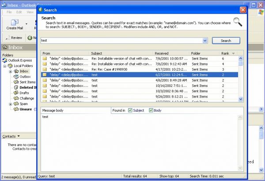
Task: Open the Edit menu
Action: tap(19, 12)
